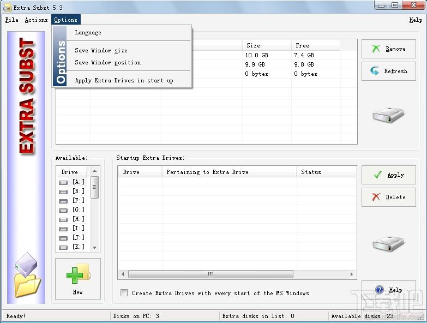Click the 10.0 GB size cell

click(x=256, y=55)
